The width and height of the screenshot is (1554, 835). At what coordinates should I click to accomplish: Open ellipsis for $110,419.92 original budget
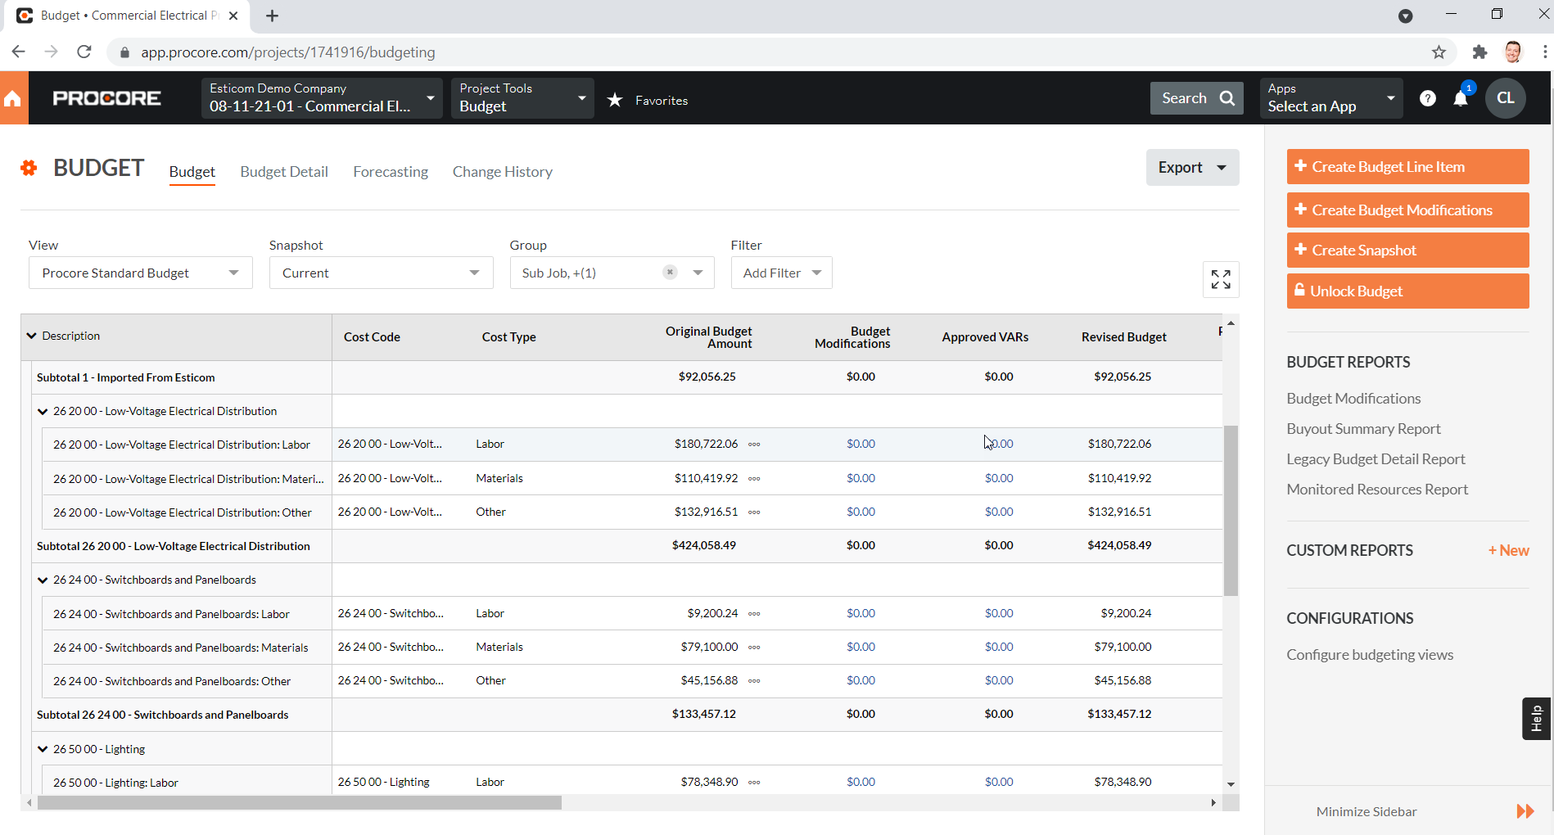(754, 479)
